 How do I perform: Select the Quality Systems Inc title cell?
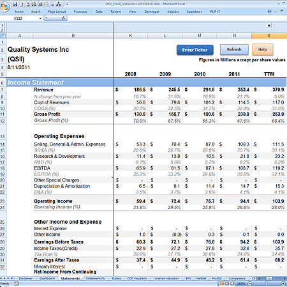(38, 50)
